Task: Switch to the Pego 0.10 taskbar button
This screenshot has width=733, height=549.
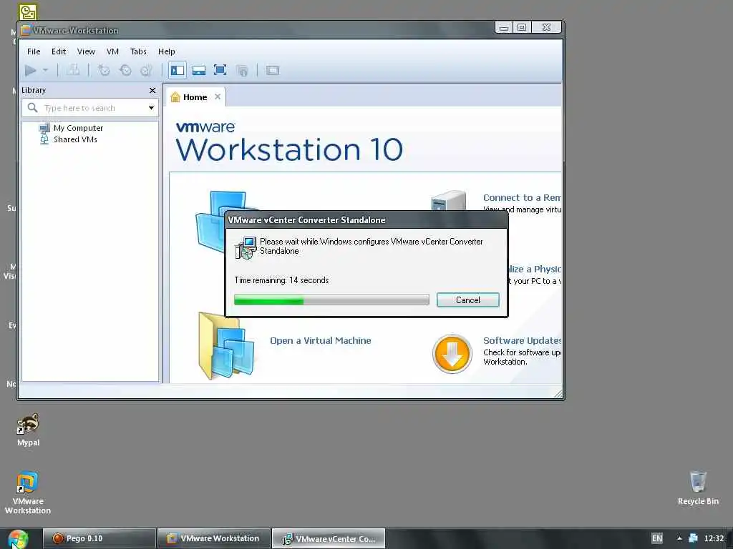Action: [x=99, y=538]
